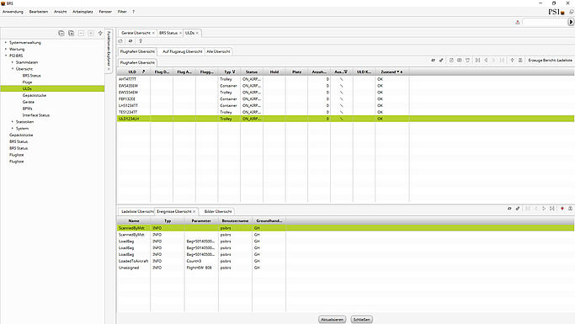
Task: Open the Arbeitsplatz menu
Action: [x=83, y=12]
